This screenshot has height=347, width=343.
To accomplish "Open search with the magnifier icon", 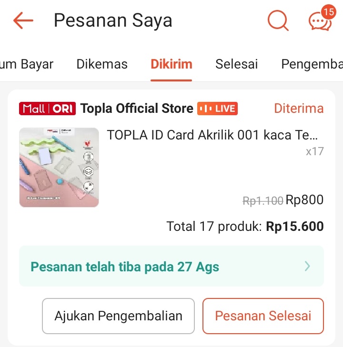I will coord(278,20).
